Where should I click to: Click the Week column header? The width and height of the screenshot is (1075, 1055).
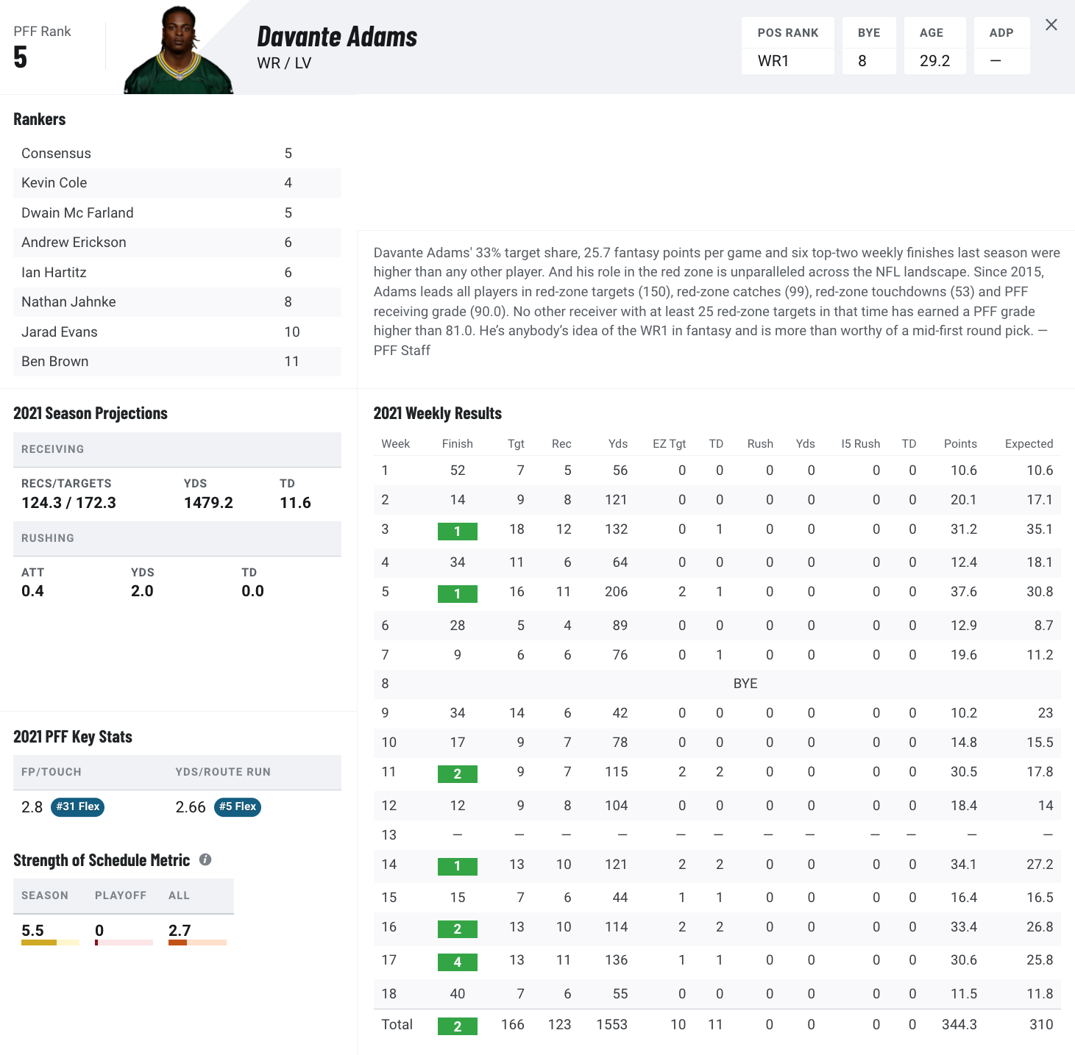point(396,443)
